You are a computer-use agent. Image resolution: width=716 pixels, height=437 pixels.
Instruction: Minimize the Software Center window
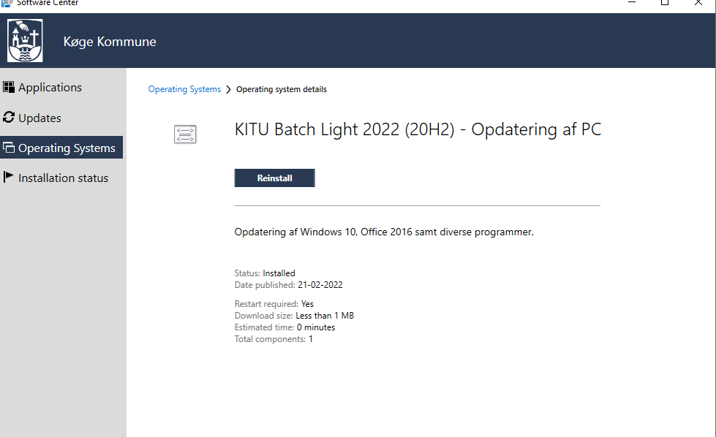pos(631,3)
